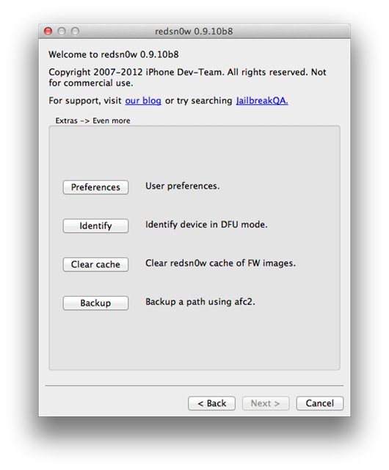Click the iPhone Dev-Team copyright notice text

[x=187, y=77]
